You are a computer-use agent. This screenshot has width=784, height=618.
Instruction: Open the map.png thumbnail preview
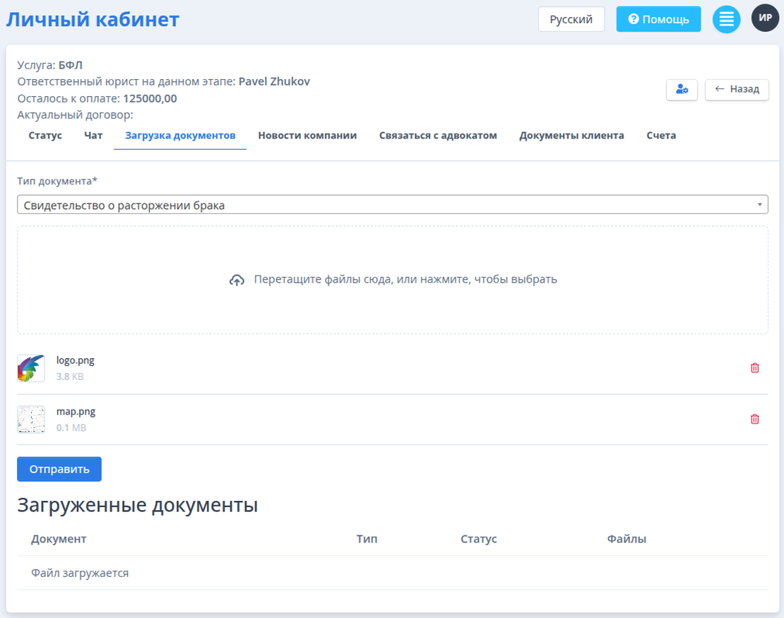pos(31,420)
